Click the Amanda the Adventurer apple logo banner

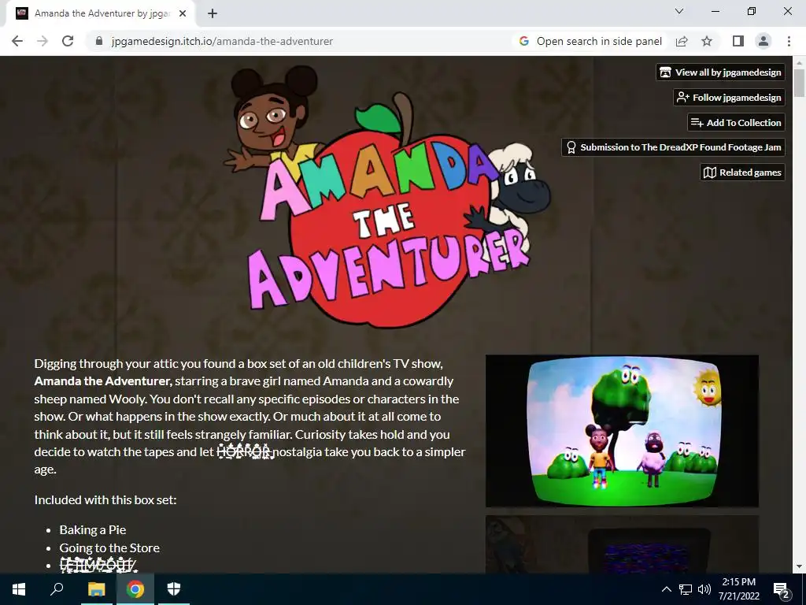[x=387, y=198]
